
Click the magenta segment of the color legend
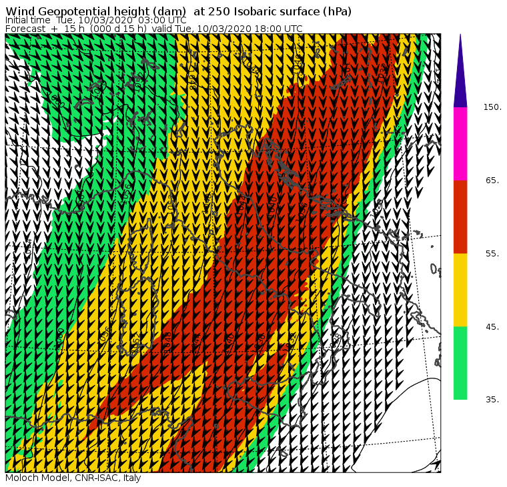tap(460, 144)
